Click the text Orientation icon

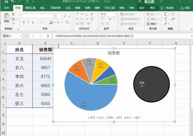(88, 23)
